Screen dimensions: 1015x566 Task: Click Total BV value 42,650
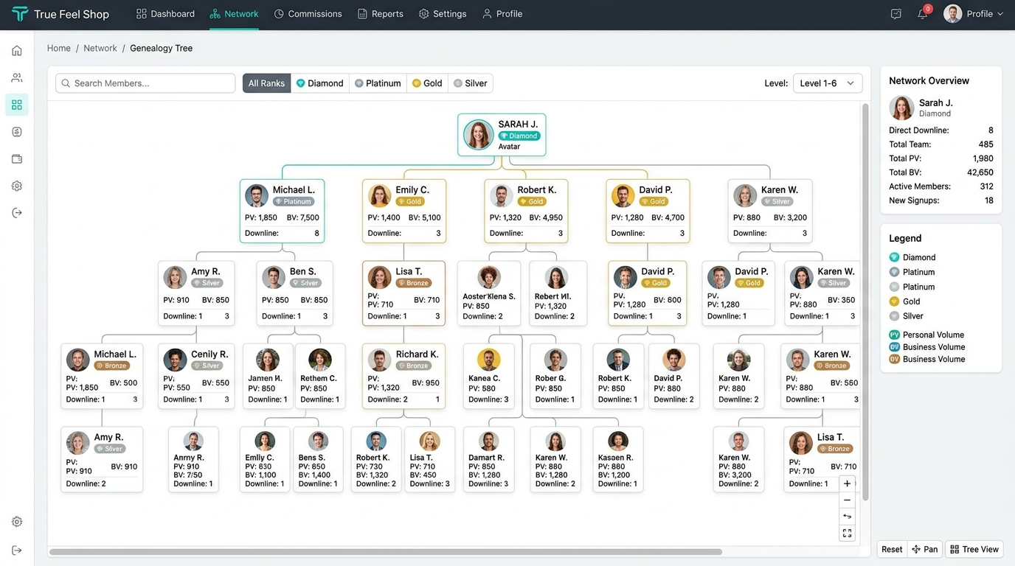click(980, 172)
